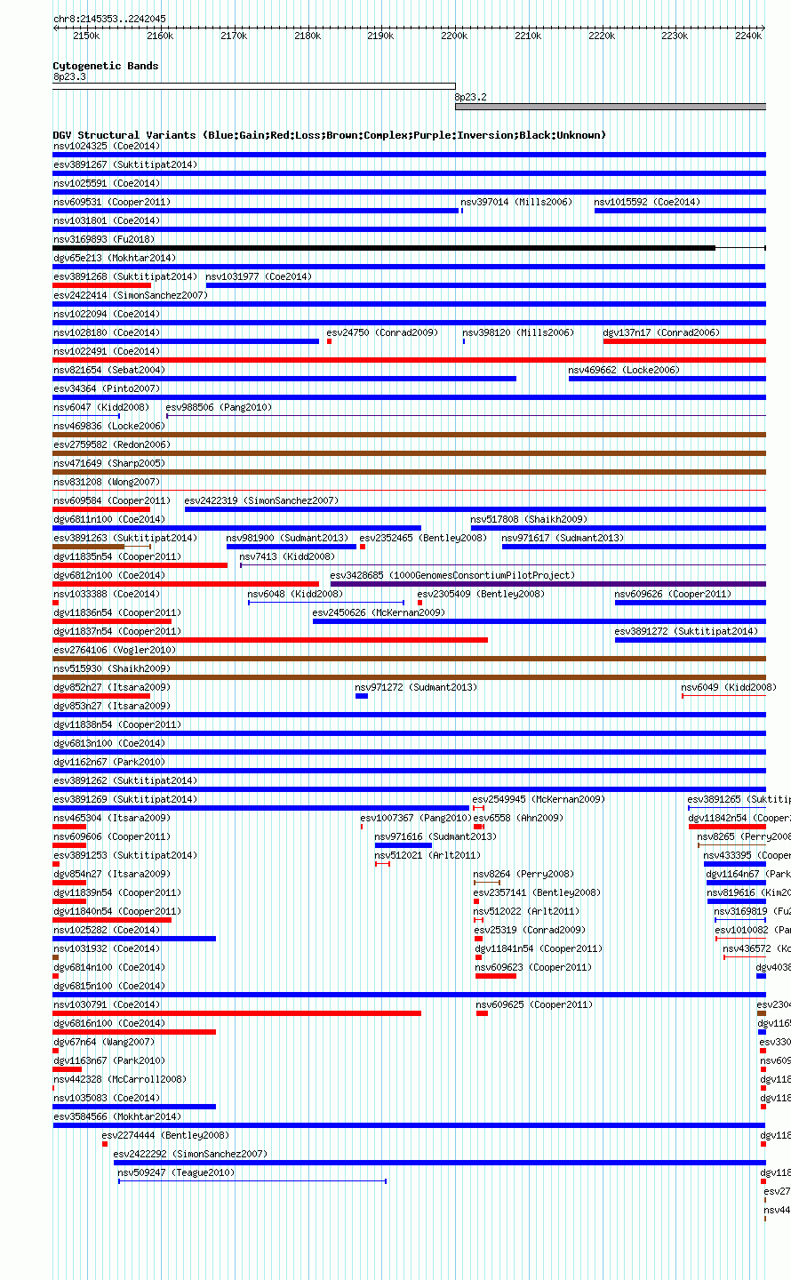Click esv1007367 (Pang2010) label

click(x=416, y=818)
